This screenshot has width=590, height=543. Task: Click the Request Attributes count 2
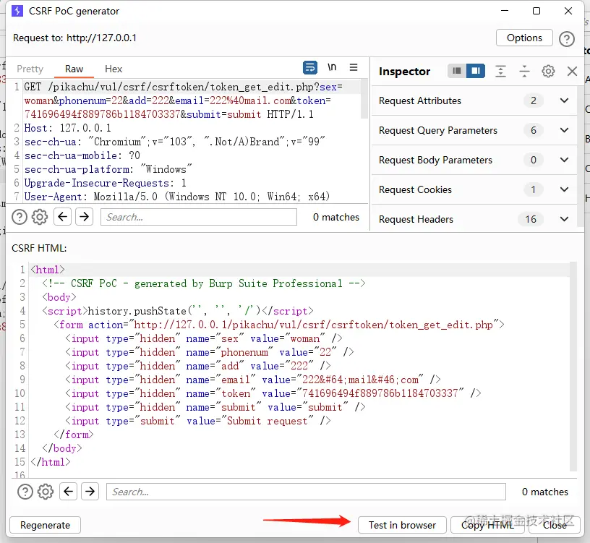coord(534,101)
